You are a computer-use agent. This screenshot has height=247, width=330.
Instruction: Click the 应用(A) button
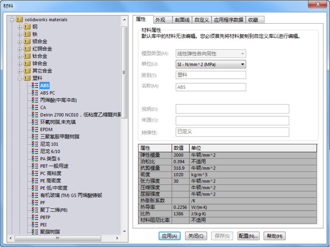169,236
